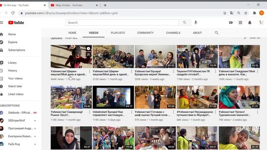
Task: Activate voice search microphone
Action: pyautogui.click(x=196, y=22)
